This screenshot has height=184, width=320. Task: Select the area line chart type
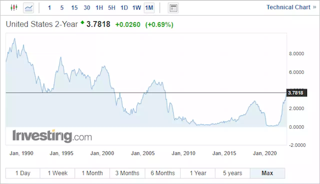click(x=28, y=8)
